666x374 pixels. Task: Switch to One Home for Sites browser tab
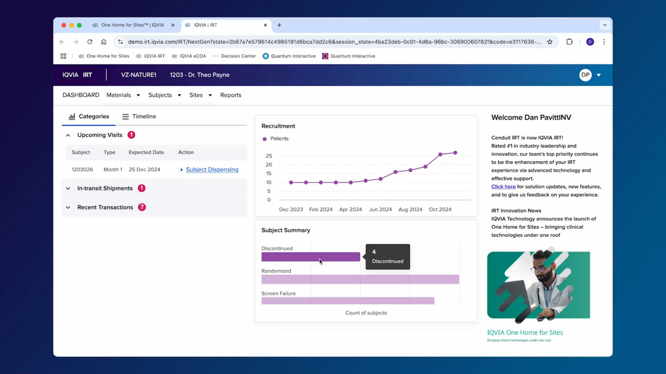(x=133, y=25)
